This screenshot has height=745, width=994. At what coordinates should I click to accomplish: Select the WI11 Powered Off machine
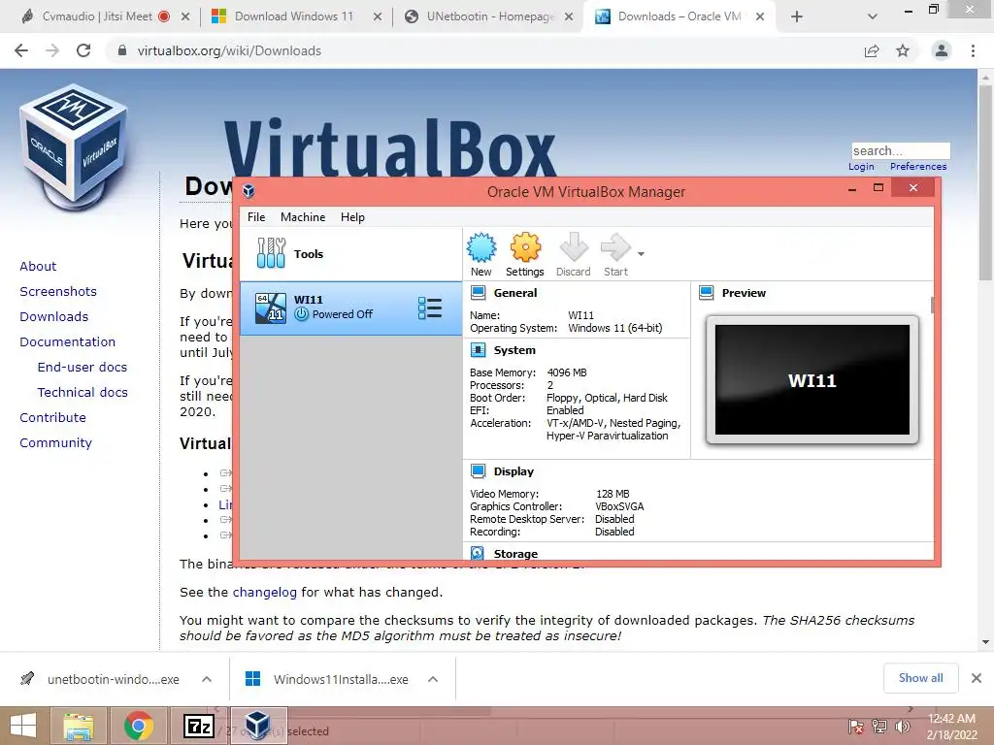pos(350,308)
